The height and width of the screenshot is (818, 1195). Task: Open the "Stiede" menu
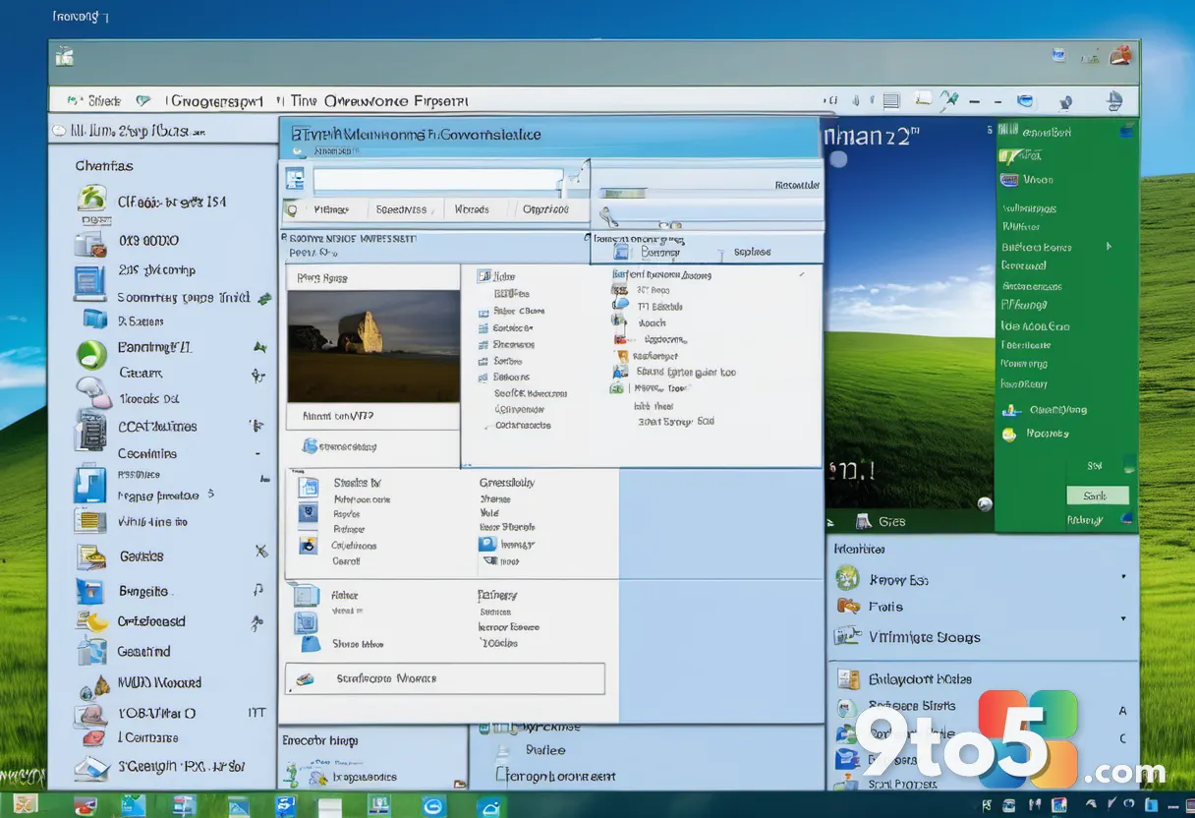click(104, 100)
